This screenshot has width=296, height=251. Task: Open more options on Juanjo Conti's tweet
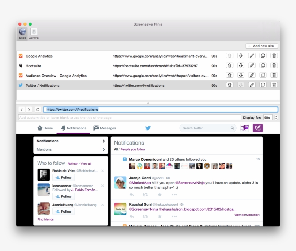(x=174, y=195)
